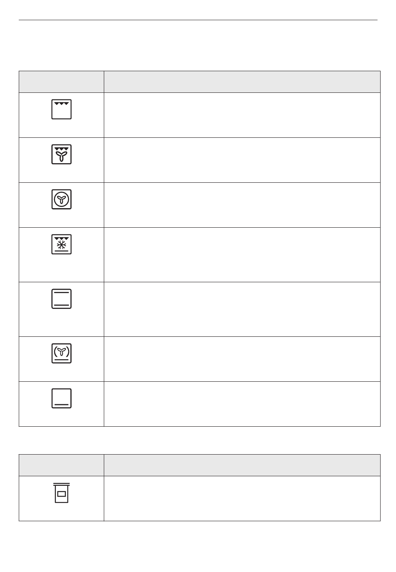Click the blank cell beside circled fan icon
This screenshot has height=572, width=396.
pyautogui.click(x=242, y=205)
